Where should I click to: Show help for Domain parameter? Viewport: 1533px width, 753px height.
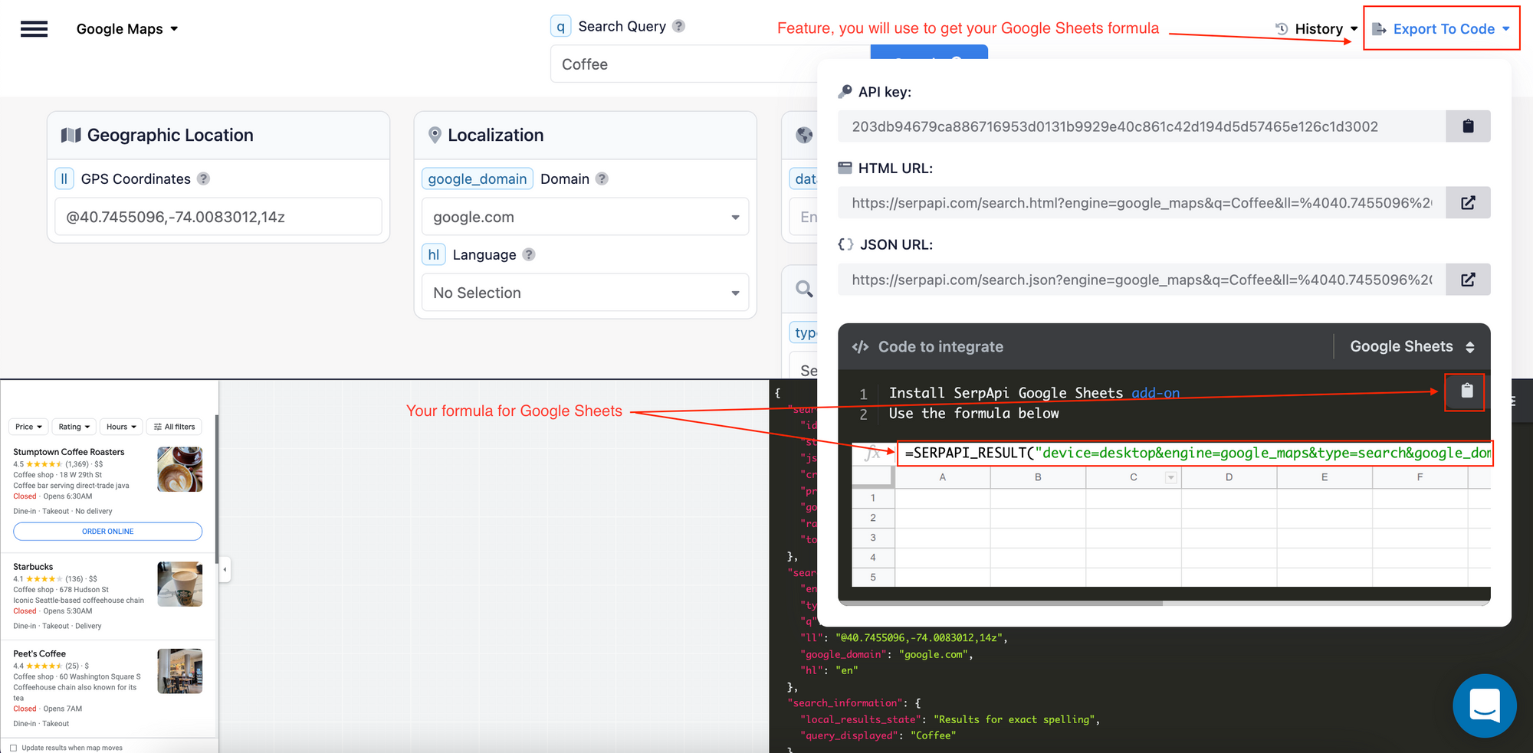pos(602,178)
